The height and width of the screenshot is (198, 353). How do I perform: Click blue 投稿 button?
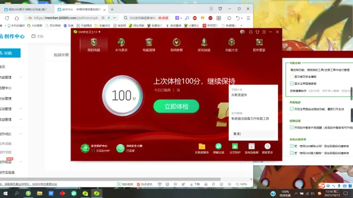10,53
